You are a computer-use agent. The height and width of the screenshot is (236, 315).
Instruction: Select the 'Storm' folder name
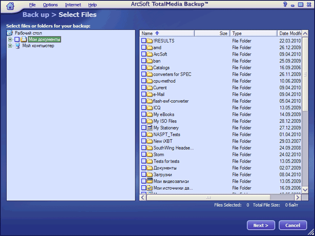pos(159,155)
